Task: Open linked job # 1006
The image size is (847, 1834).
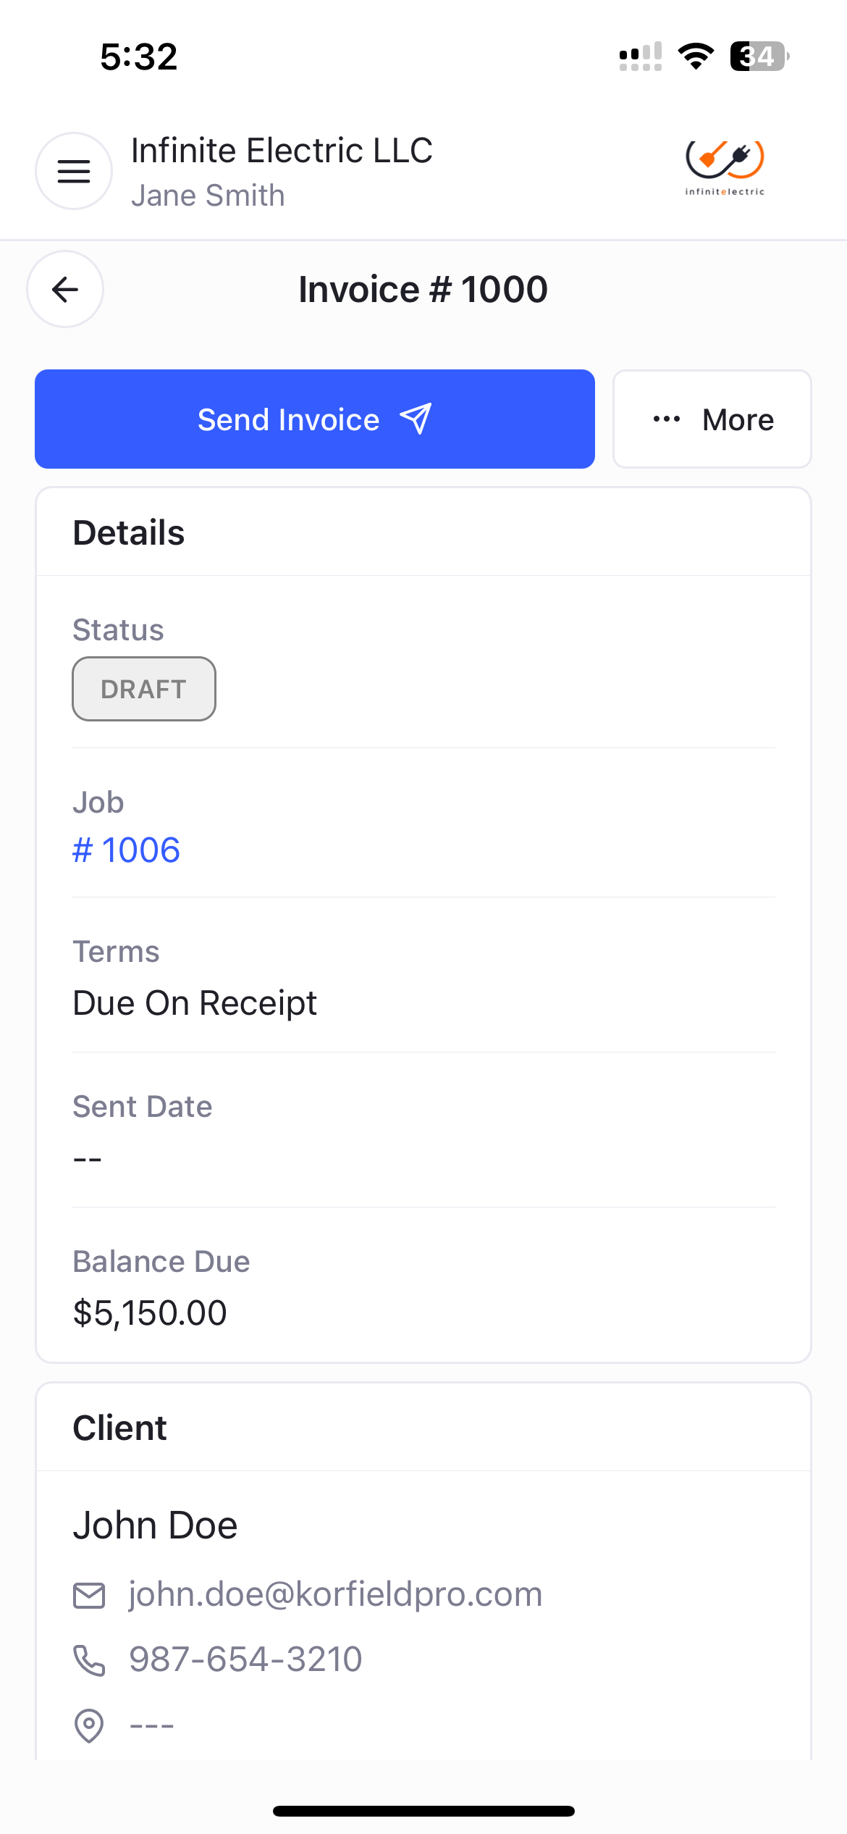Action: (127, 850)
